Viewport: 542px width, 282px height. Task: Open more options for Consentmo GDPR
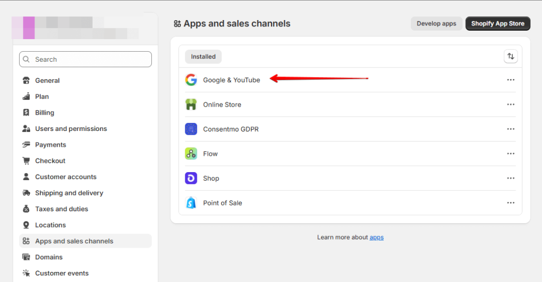(x=511, y=129)
